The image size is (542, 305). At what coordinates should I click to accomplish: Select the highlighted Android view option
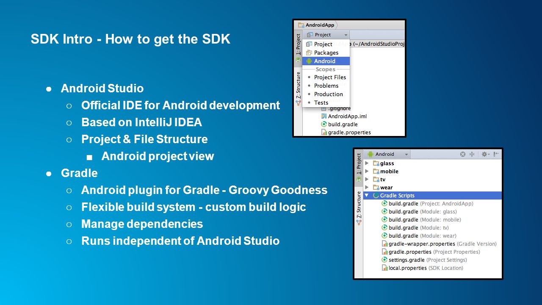coord(326,61)
